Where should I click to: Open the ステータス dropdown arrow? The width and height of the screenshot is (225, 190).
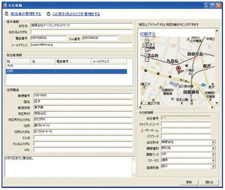(213, 160)
